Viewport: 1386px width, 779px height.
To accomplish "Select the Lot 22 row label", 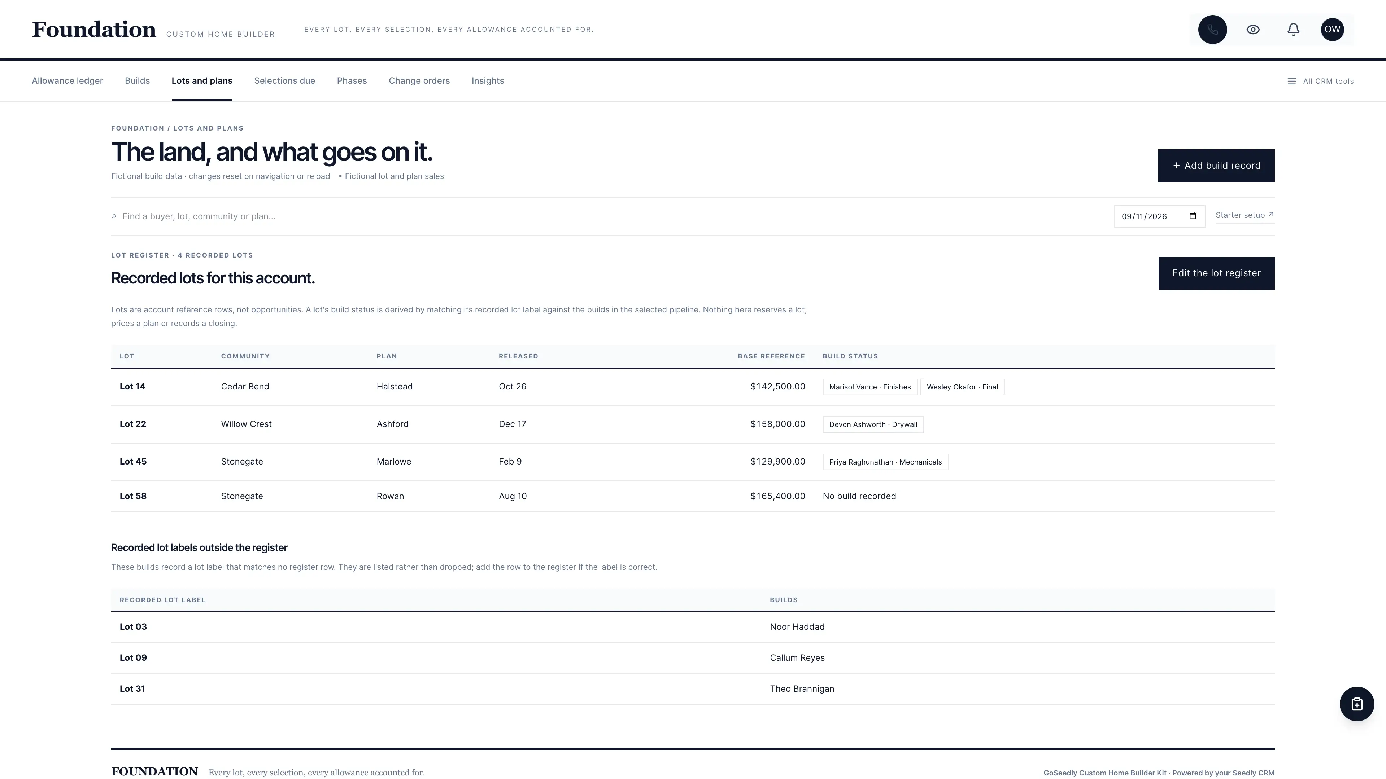I will [133, 424].
